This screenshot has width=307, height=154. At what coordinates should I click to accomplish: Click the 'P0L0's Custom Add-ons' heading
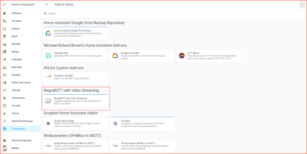64,68
